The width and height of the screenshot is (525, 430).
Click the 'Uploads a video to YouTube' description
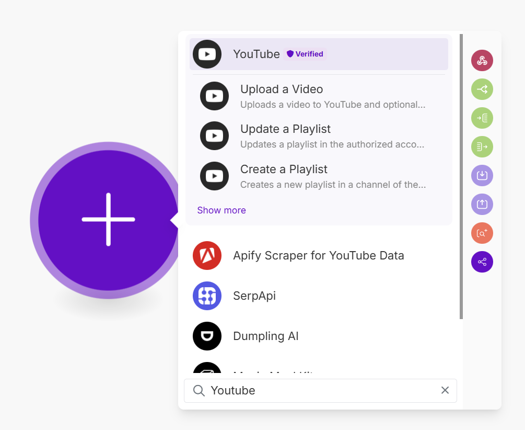[x=333, y=105]
